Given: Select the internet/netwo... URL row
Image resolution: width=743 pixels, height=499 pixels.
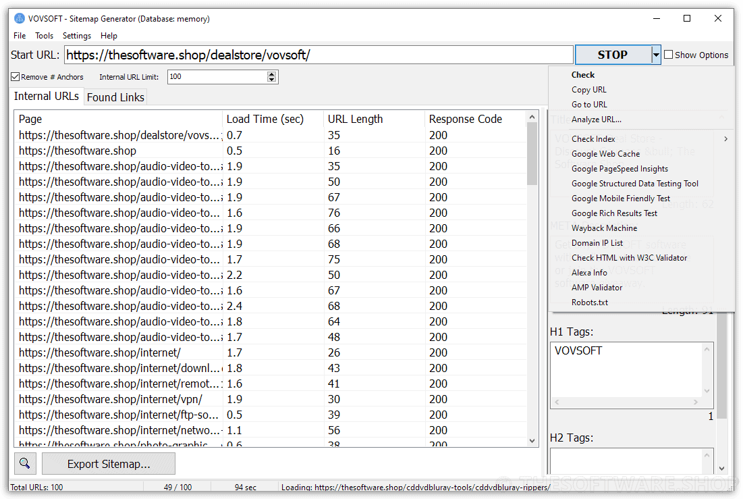Looking at the screenshot, I should [x=271, y=431].
